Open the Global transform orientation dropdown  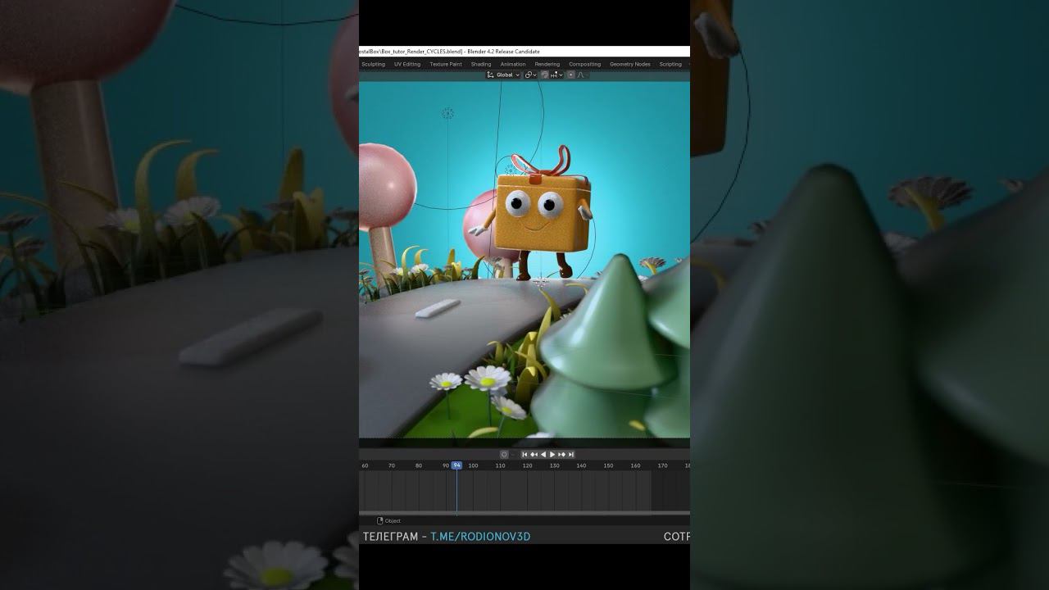pos(503,75)
